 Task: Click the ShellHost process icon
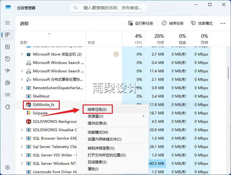point(28,96)
